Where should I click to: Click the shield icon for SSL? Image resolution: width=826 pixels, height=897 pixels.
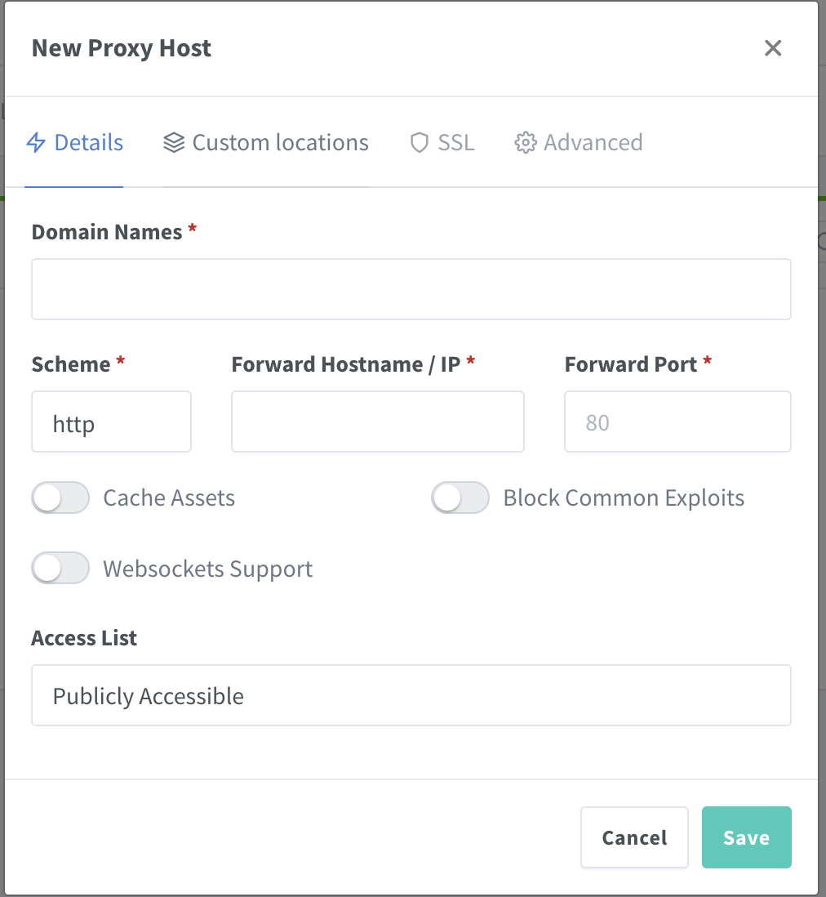coord(420,143)
